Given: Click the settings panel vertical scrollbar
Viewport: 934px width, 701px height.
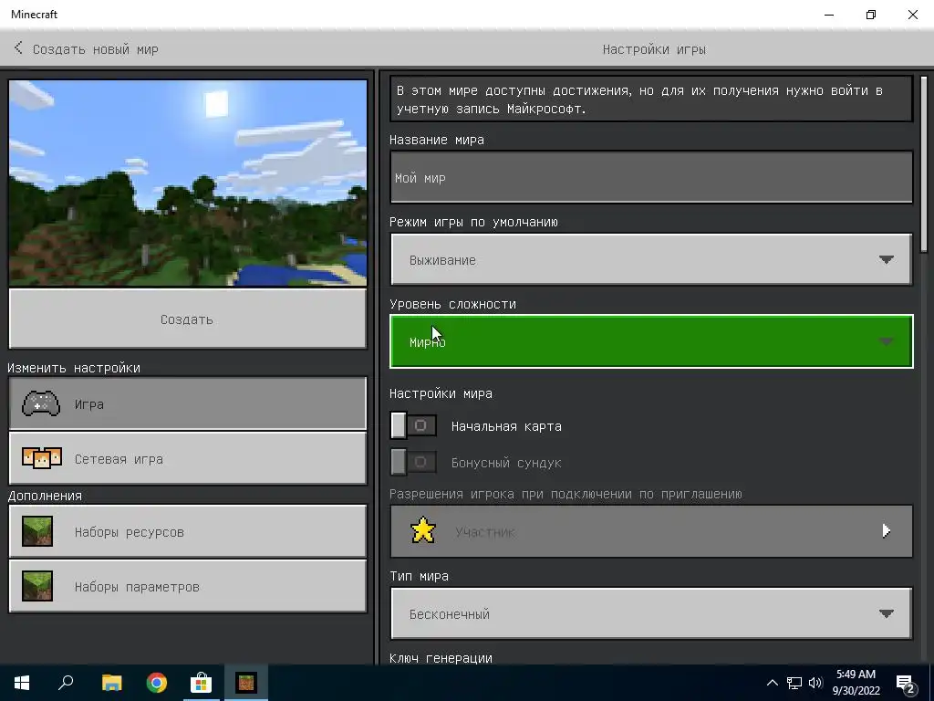Looking at the screenshot, I should (x=924, y=164).
